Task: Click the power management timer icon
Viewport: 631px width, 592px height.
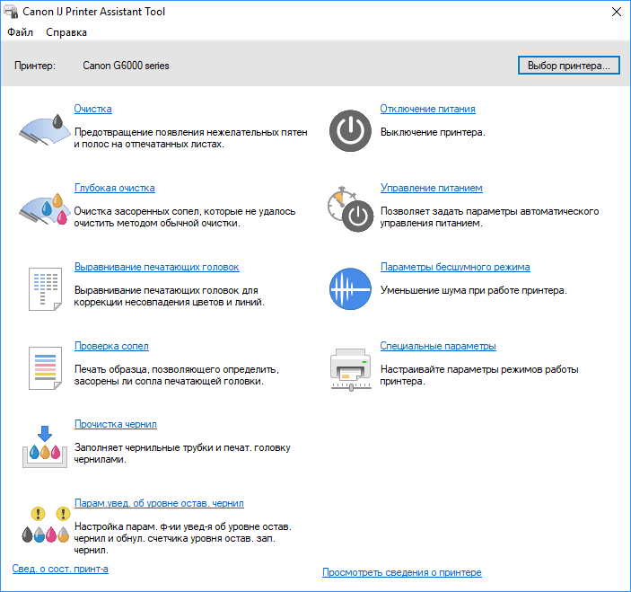Action: (x=350, y=209)
